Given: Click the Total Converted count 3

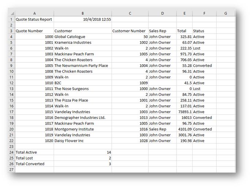Looking at the screenshot, I should pyautogui.click(x=83, y=164).
